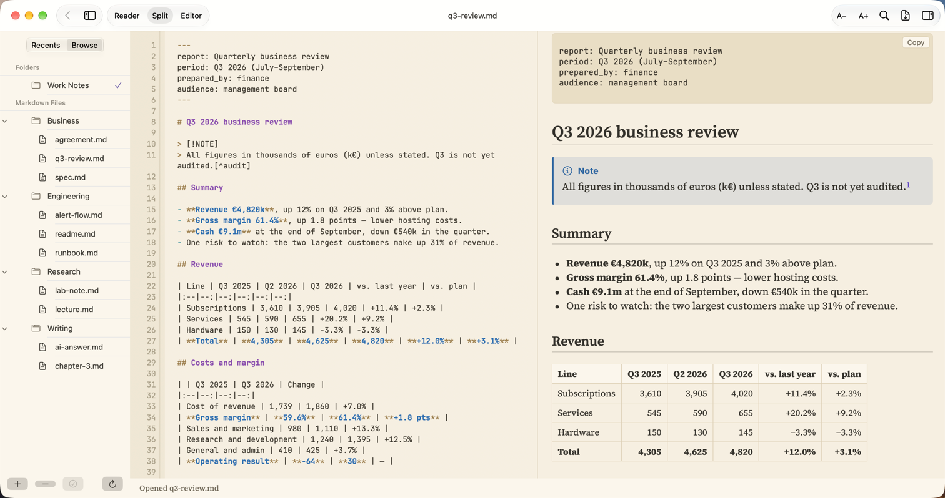Collapse the Writing folder chevron
This screenshot has height=498, width=945.
[x=4, y=328]
